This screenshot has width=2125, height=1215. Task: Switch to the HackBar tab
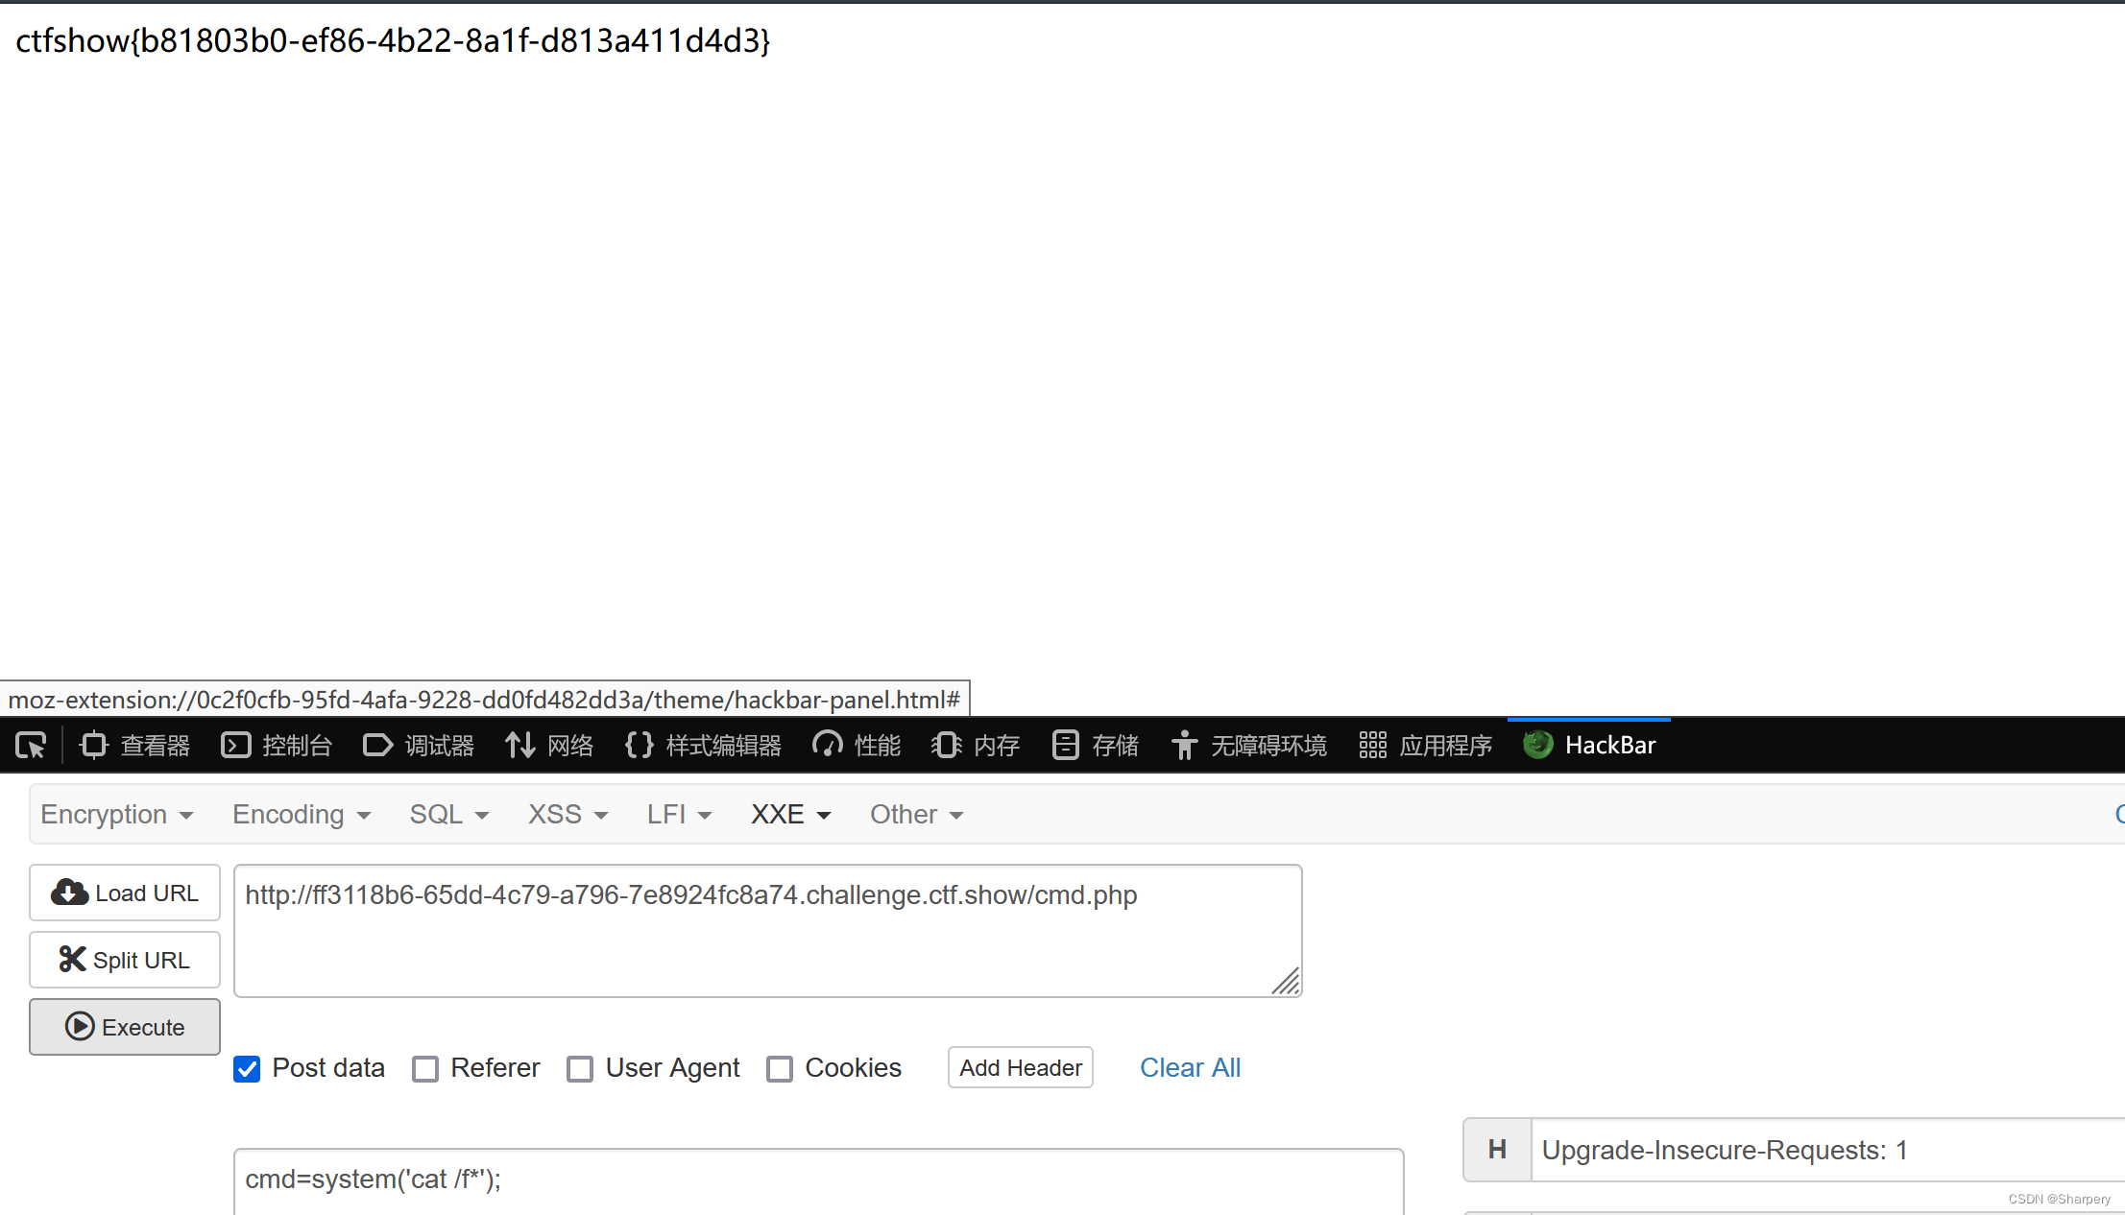coord(1590,746)
